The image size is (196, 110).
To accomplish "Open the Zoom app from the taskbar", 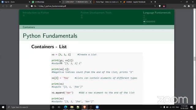I will coord(97,107).
